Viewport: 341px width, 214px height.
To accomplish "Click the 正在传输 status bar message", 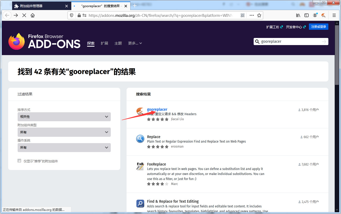I will [33, 210].
